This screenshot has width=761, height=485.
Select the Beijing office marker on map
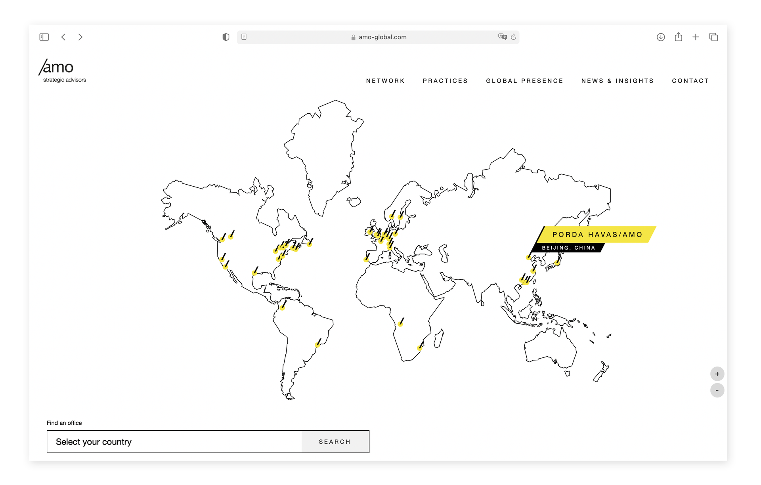tap(528, 257)
